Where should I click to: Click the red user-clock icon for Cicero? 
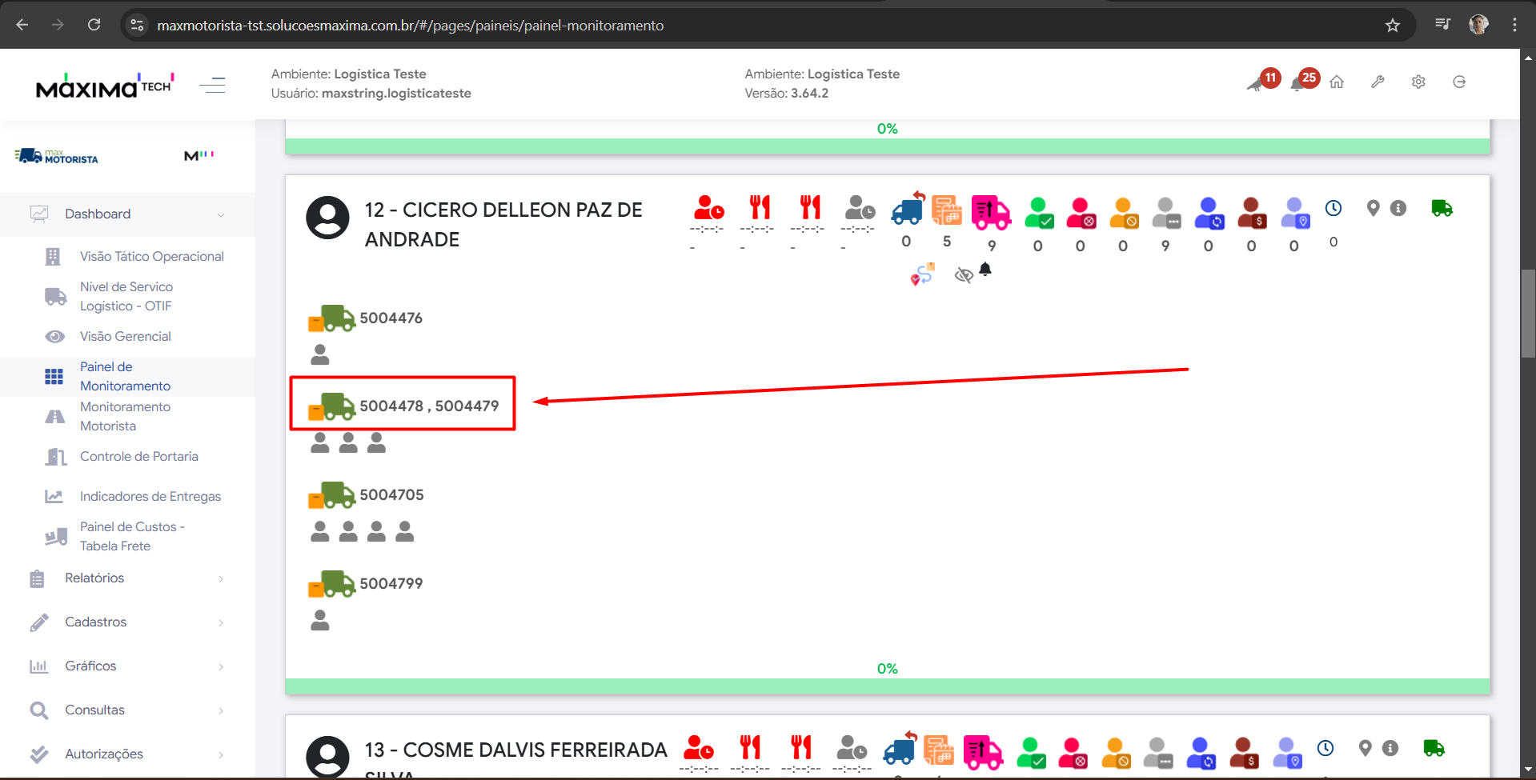[x=708, y=207]
